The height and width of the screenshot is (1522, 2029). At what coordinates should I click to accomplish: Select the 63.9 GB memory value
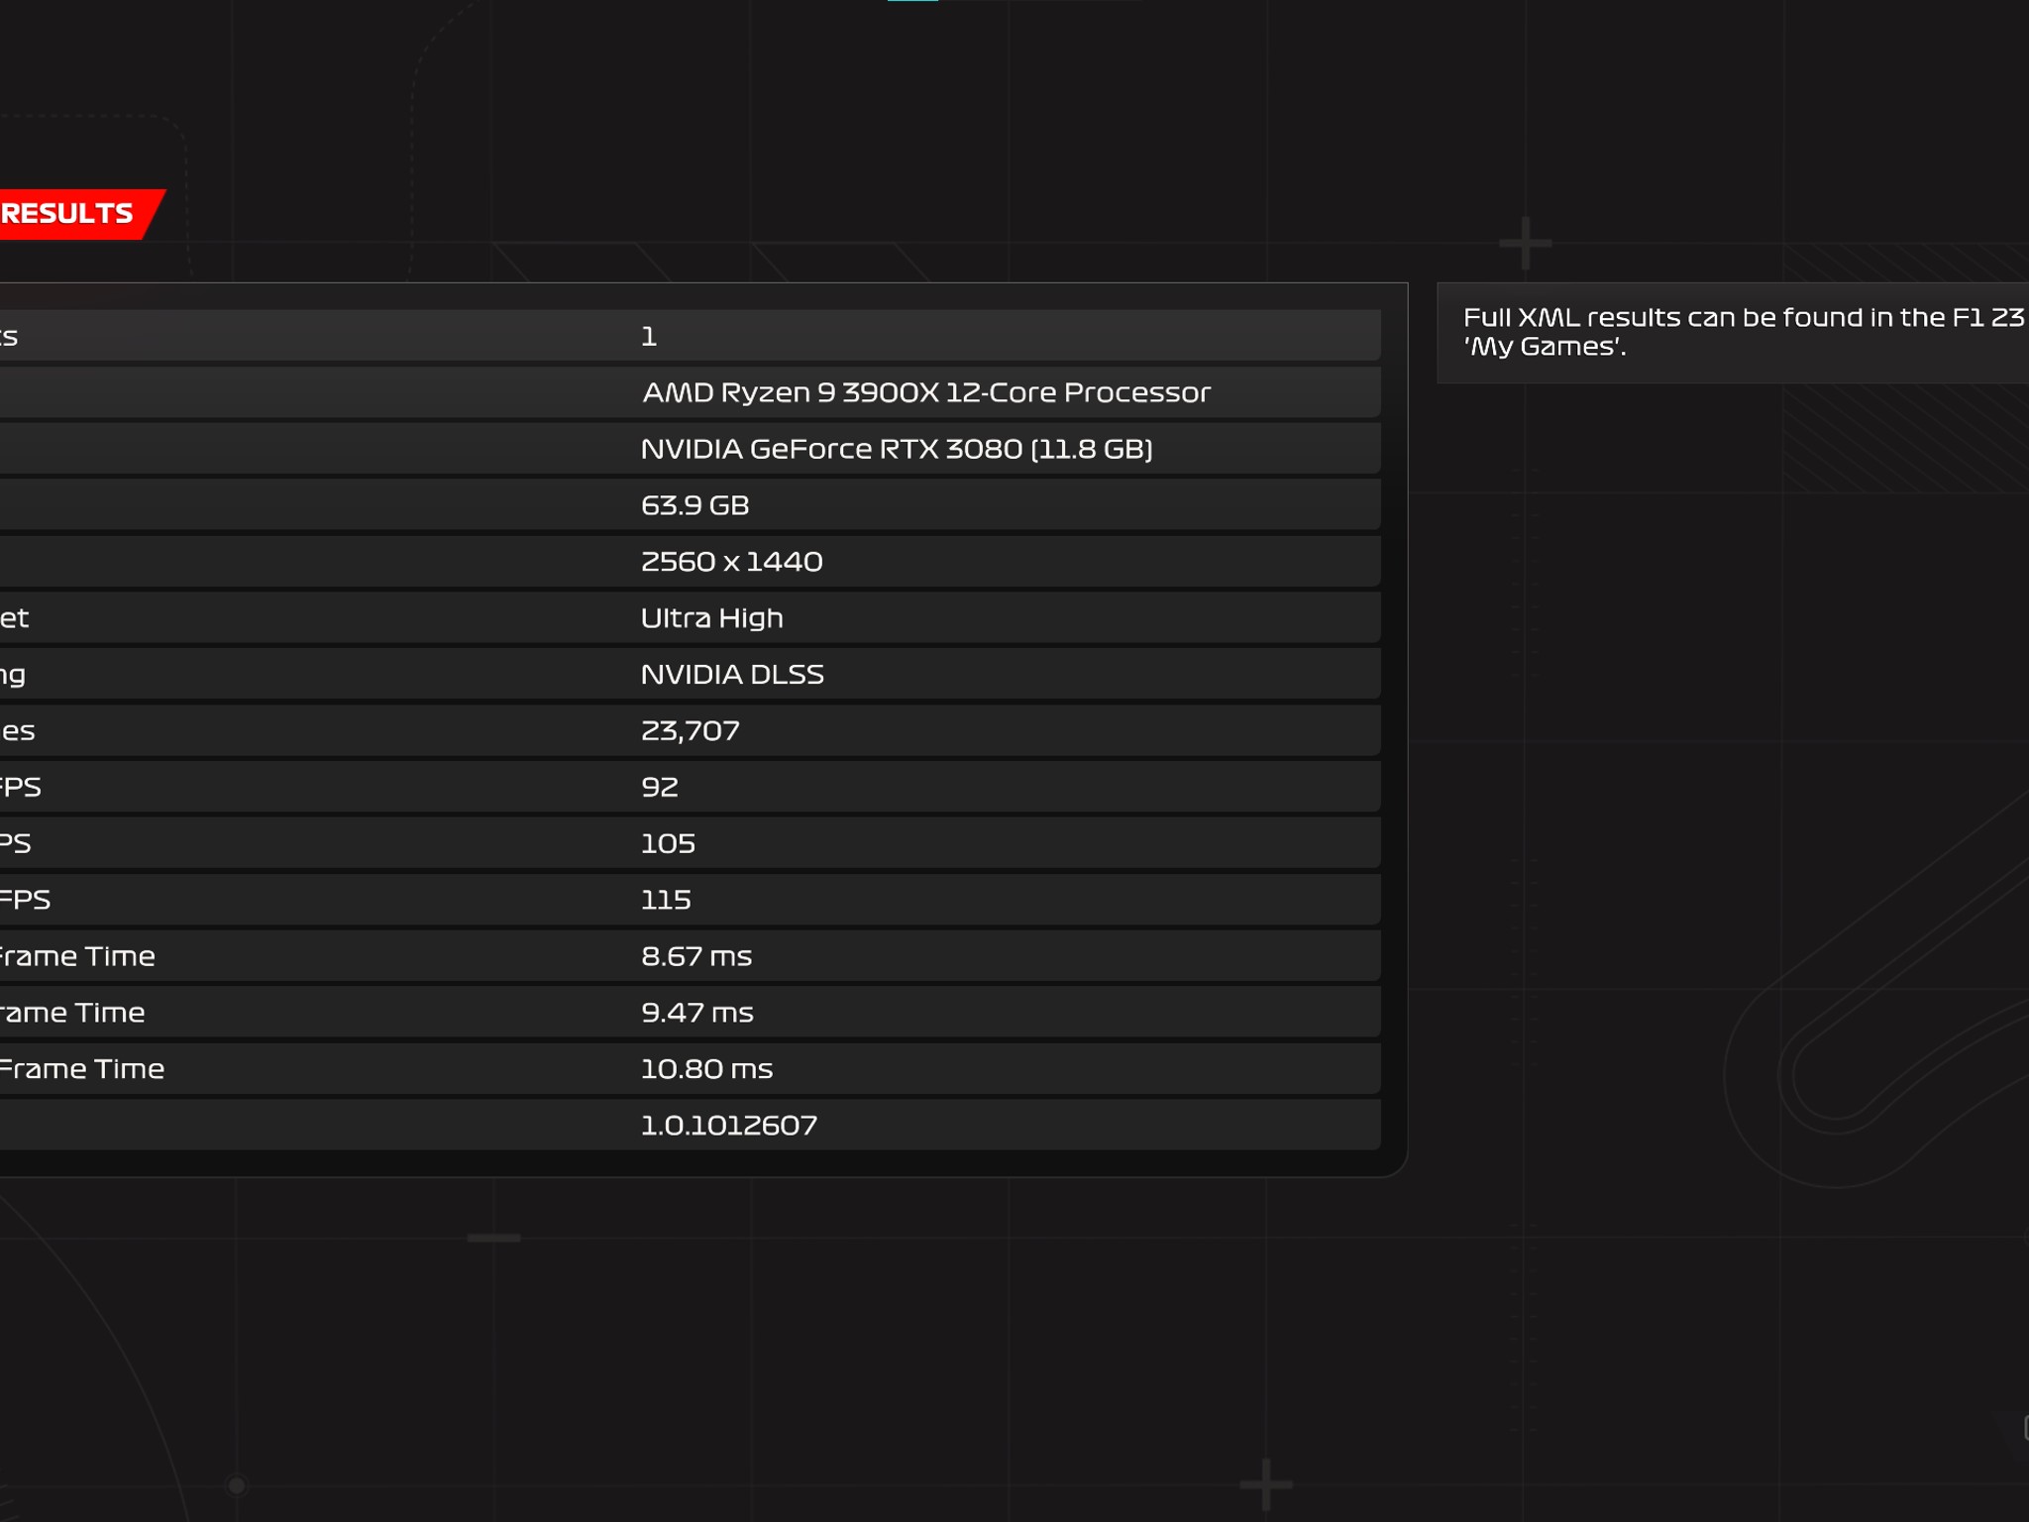[x=694, y=505]
